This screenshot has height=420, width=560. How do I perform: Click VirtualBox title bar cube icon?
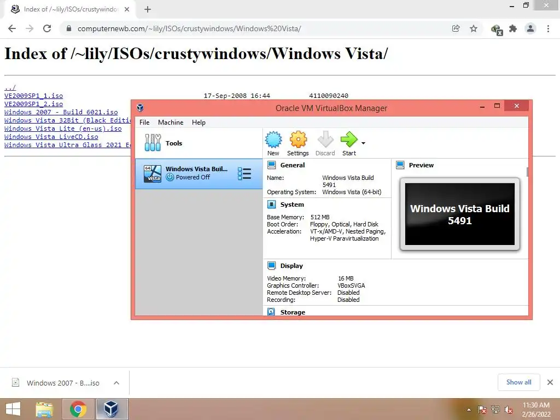tap(141, 108)
